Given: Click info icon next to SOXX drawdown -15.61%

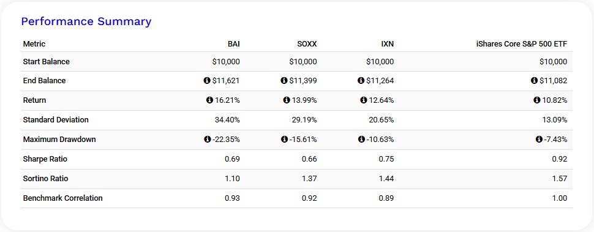Looking at the screenshot, I should pyautogui.click(x=284, y=140).
